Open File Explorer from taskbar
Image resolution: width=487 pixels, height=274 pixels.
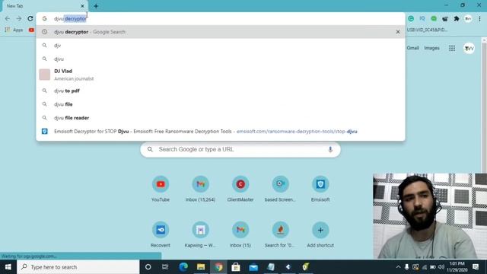pos(201,267)
